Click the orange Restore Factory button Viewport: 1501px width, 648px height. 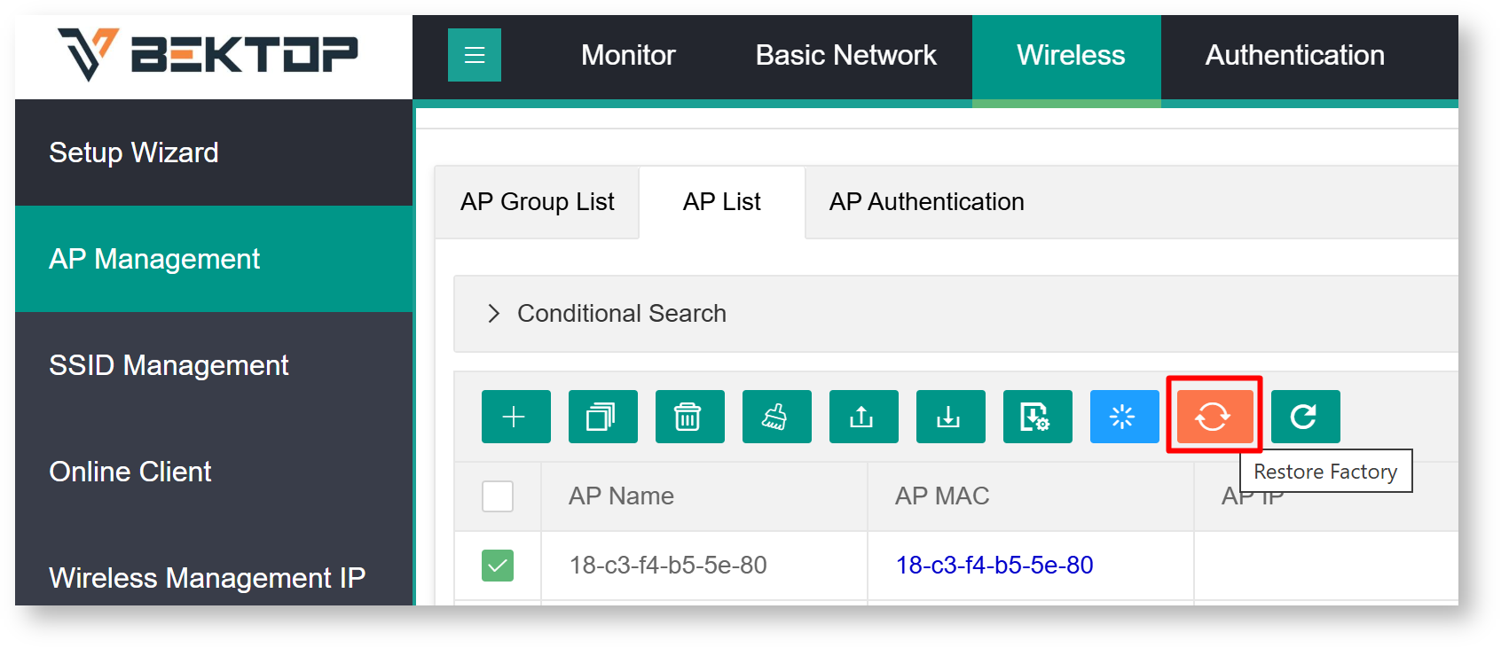tap(1214, 417)
